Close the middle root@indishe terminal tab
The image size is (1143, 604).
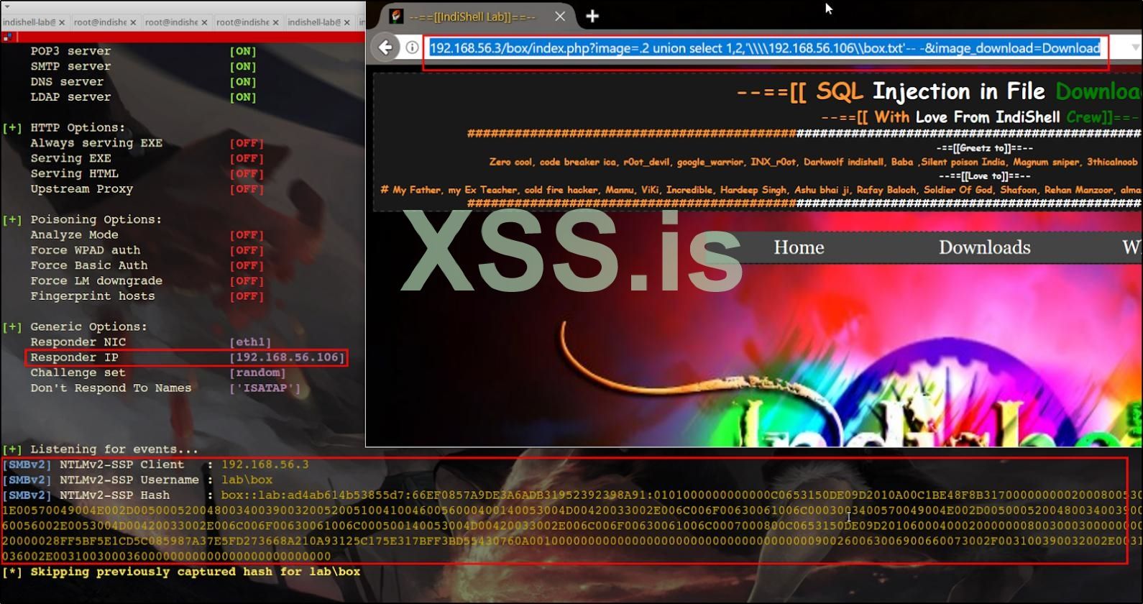pos(204,22)
